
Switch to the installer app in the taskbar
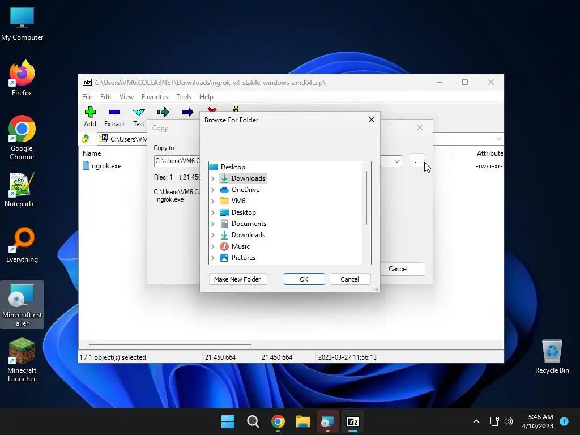point(327,421)
